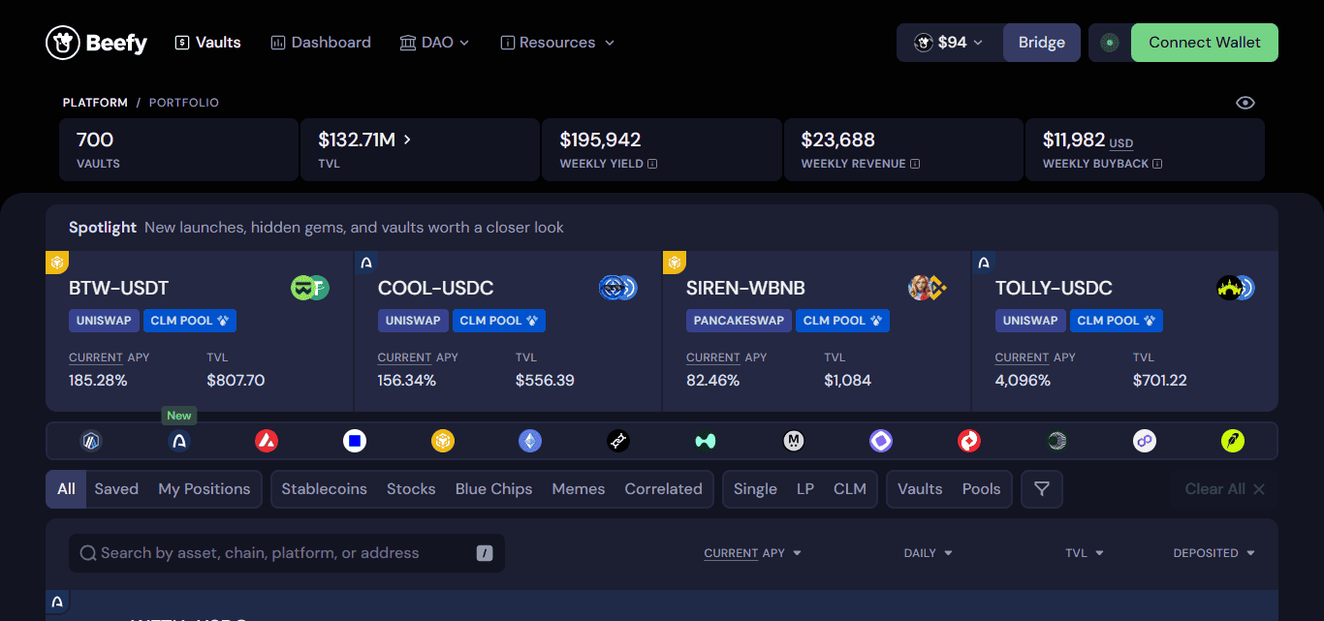1324x621 pixels.
Task: Click the green network status indicator
Action: tap(1110, 43)
